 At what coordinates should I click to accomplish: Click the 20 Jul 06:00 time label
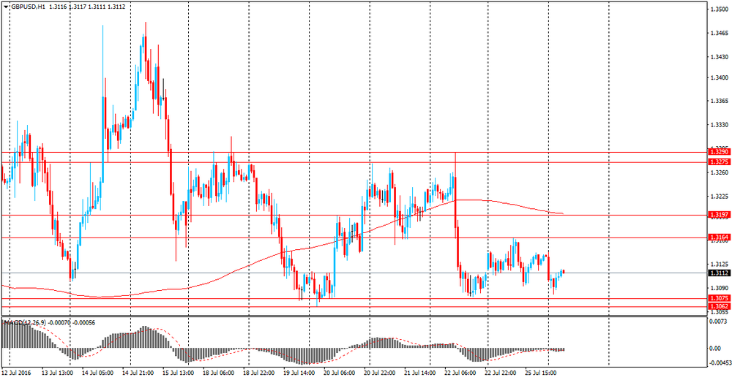340,373
